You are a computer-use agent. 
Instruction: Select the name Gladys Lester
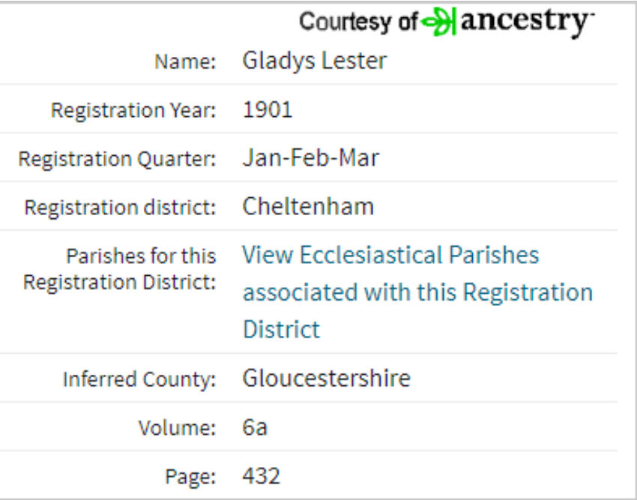[315, 61]
